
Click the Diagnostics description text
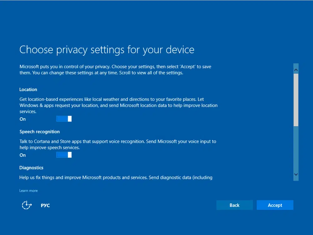point(116,178)
